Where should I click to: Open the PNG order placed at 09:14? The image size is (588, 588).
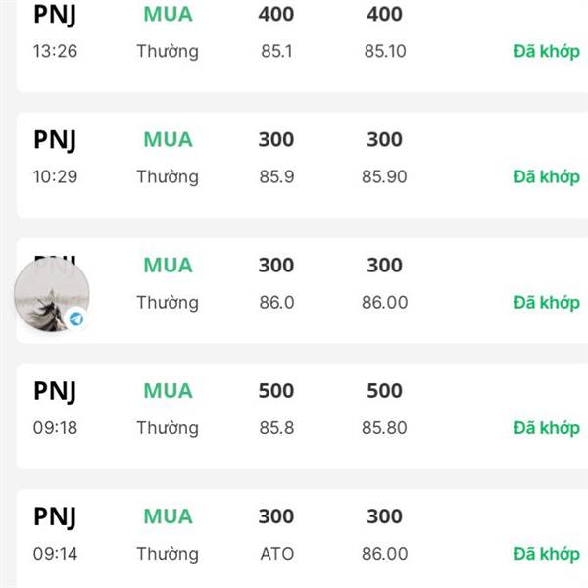tap(302, 538)
